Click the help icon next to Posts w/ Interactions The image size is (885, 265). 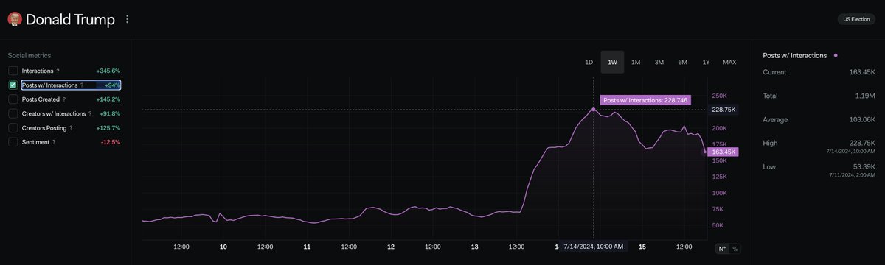point(82,85)
